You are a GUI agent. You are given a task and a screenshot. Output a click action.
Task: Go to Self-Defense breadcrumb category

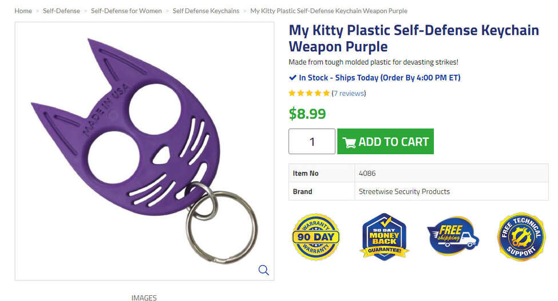tap(61, 11)
